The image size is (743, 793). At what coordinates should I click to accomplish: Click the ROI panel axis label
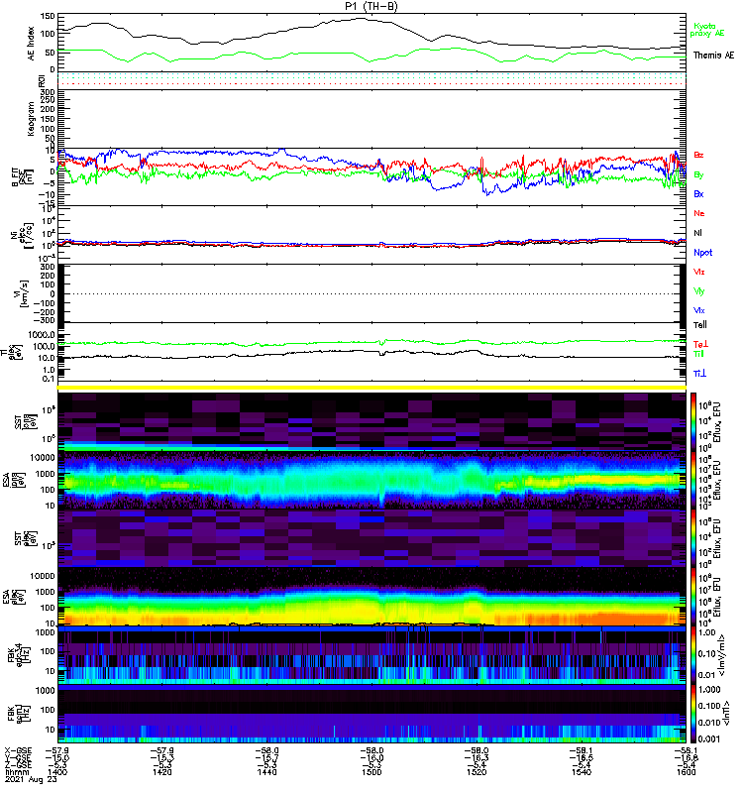point(42,80)
